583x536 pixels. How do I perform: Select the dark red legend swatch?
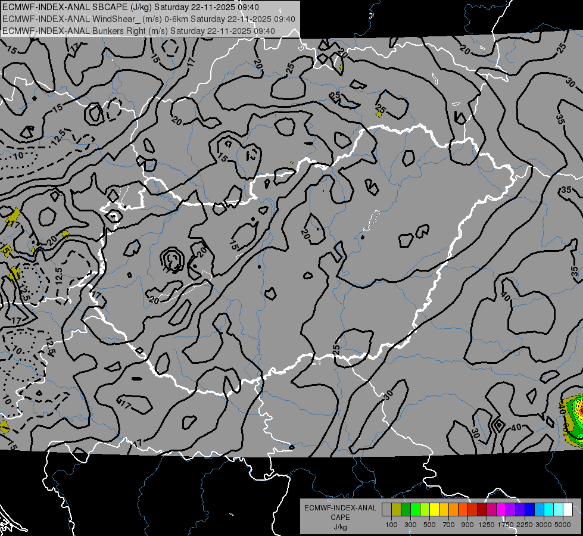[482, 509]
